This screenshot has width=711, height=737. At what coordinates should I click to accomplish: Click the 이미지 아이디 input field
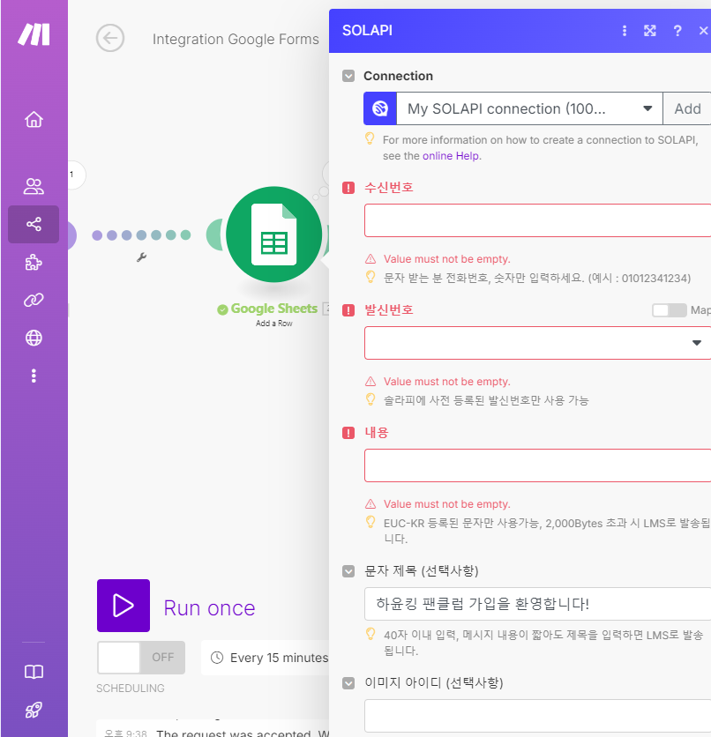tap(537, 715)
